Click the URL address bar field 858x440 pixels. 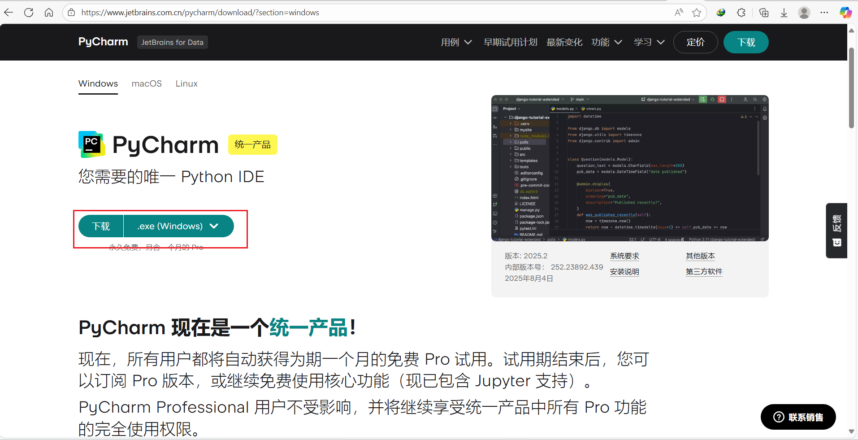tap(359, 13)
